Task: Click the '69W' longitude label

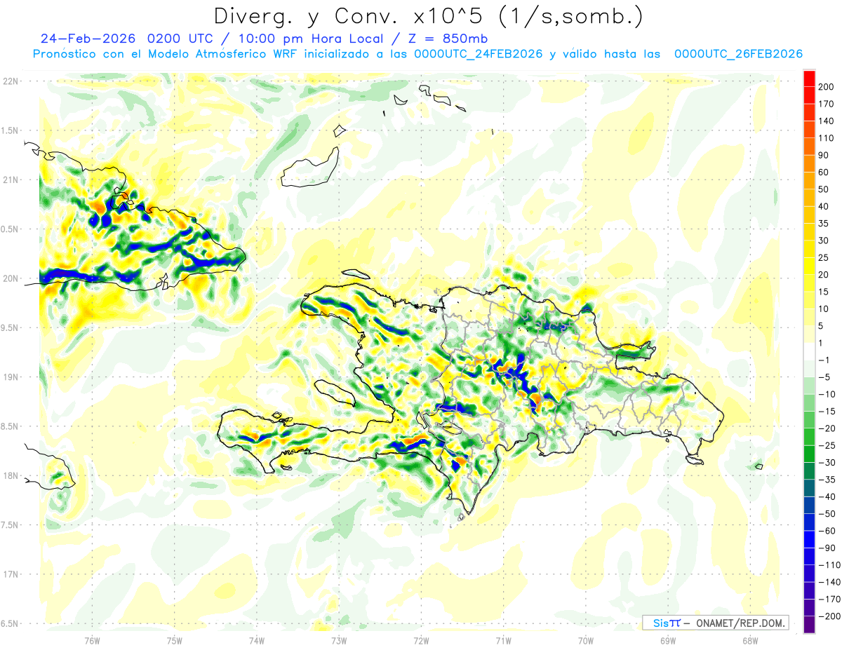Action: pos(668,640)
